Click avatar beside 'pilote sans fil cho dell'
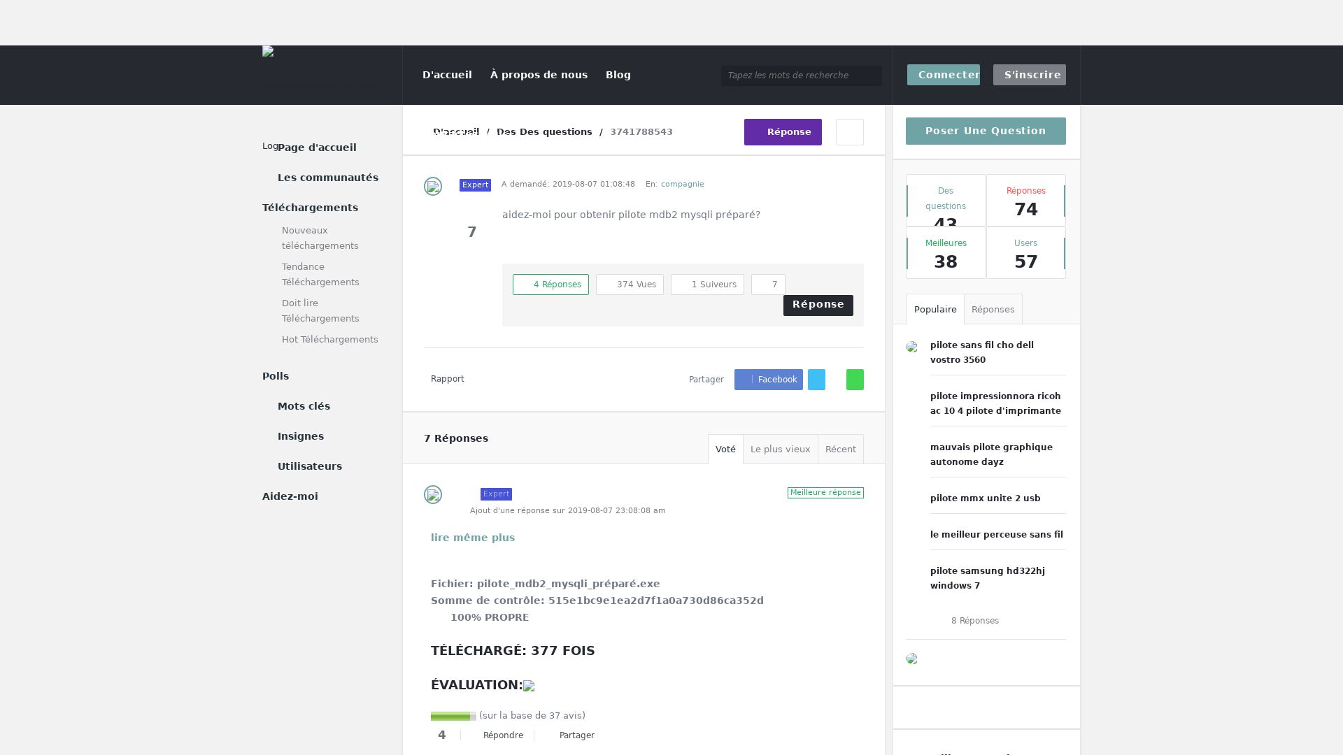 pos(911,347)
